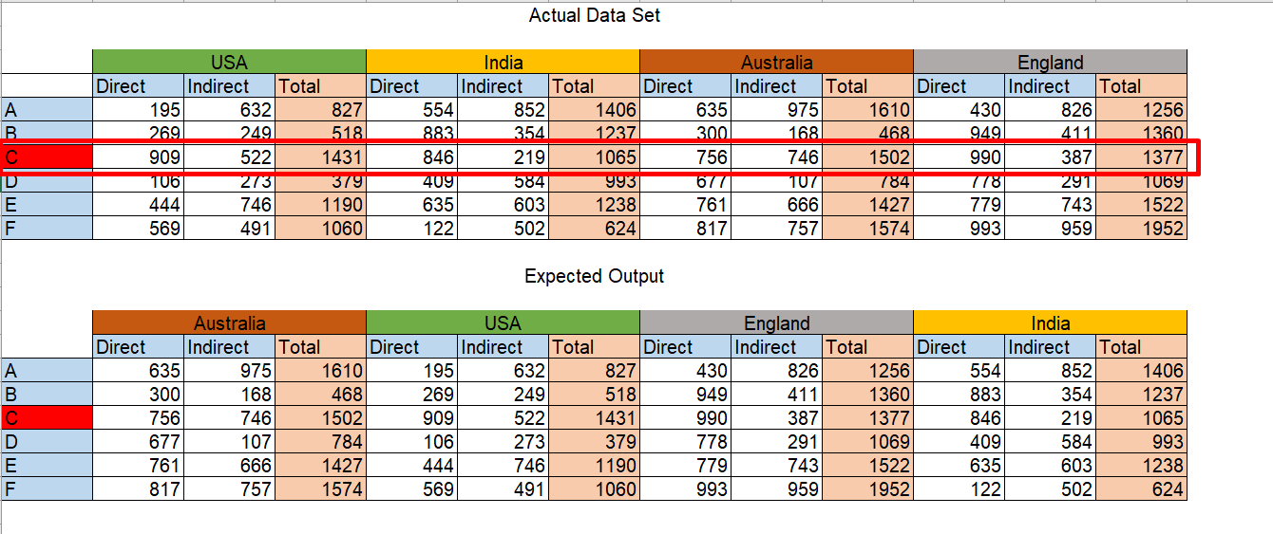Click 'Total' under England in Expected Output
This screenshot has width=1273, height=534.
[x=867, y=346]
